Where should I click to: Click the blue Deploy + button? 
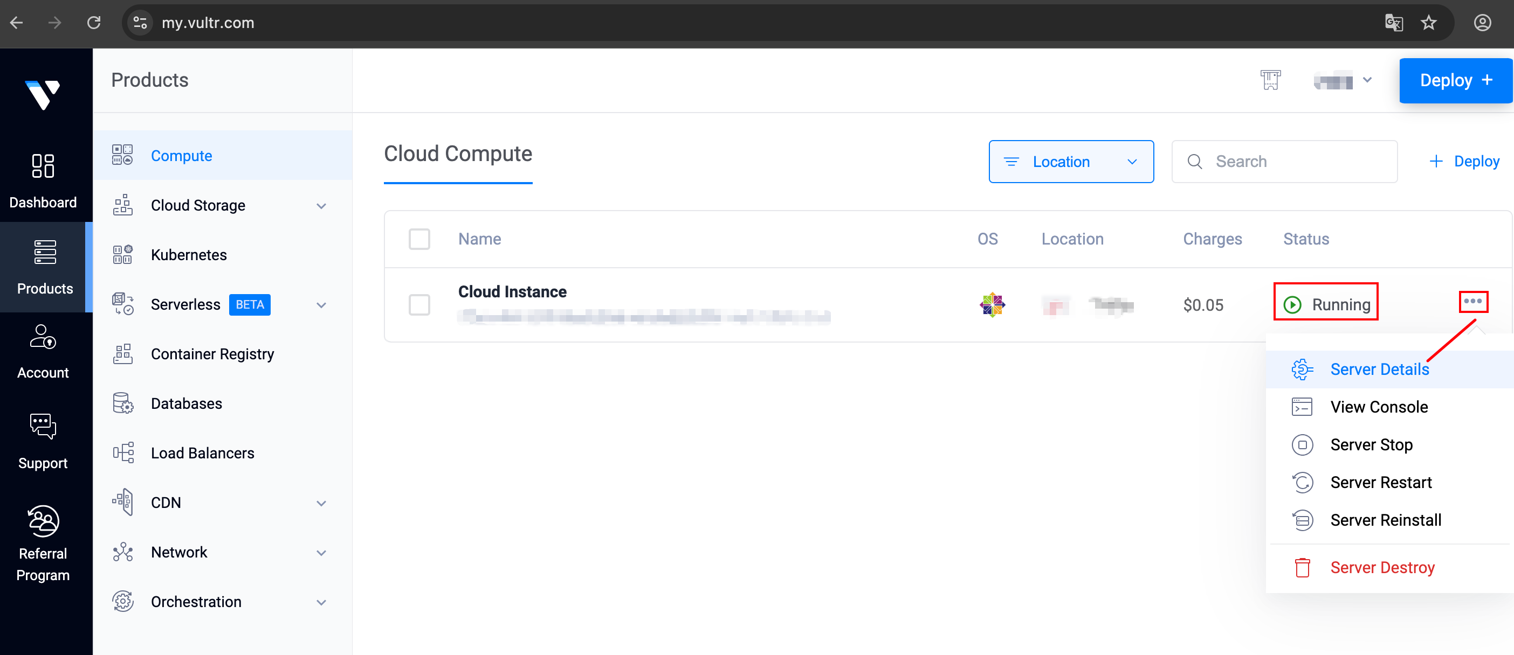tap(1455, 80)
